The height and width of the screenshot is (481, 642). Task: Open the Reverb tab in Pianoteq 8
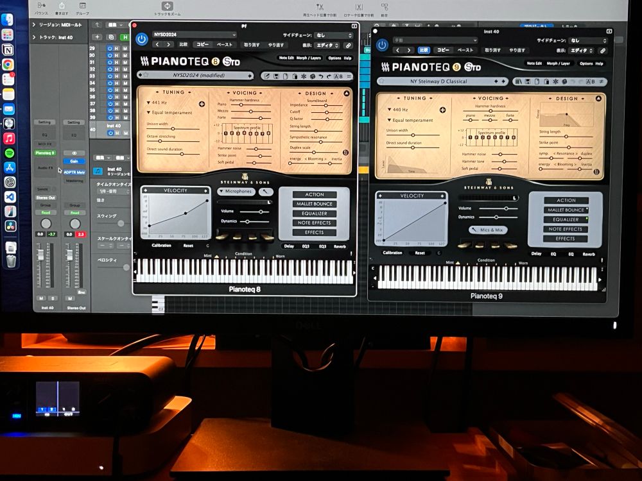[340, 247]
